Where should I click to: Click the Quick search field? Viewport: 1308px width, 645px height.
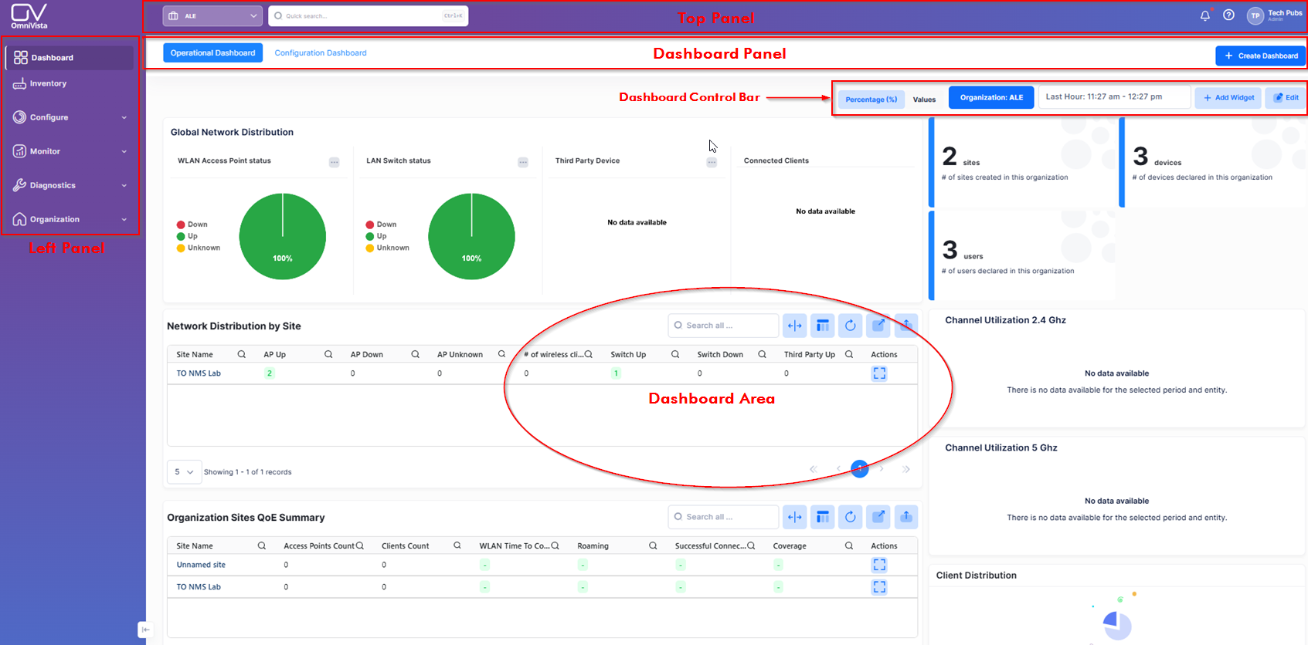[369, 16]
